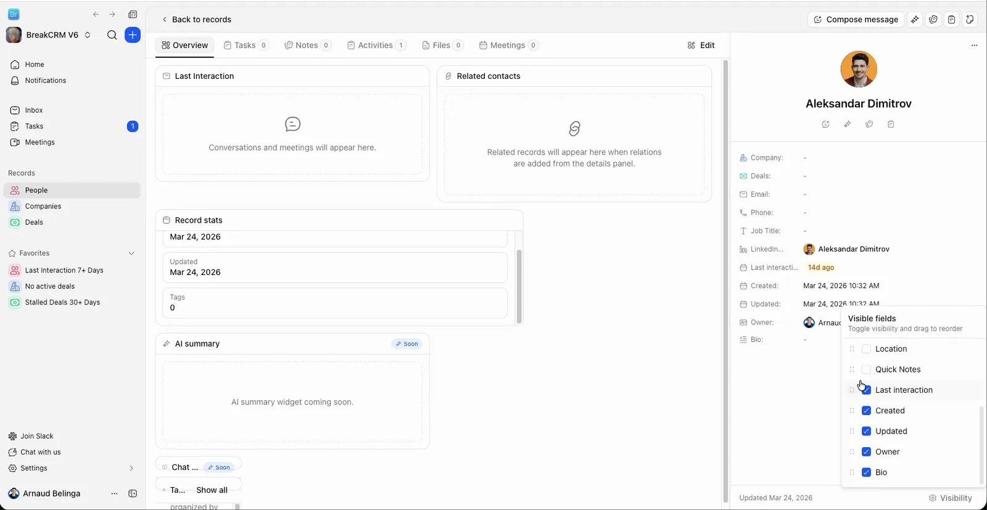Switch to the Meetings tab
The width and height of the screenshot is (987, 510).
pos(509,45)
